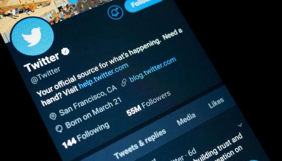Tap the birthday balloon icon

59,128
